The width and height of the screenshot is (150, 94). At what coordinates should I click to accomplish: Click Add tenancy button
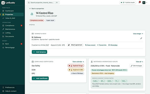39,52
